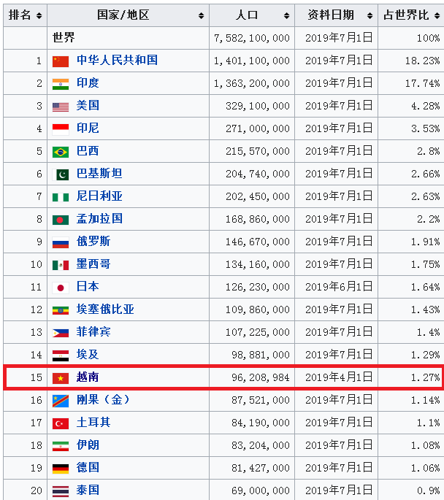Open the 印尼 country link
The image size is (444, 500).
point(88,128)
